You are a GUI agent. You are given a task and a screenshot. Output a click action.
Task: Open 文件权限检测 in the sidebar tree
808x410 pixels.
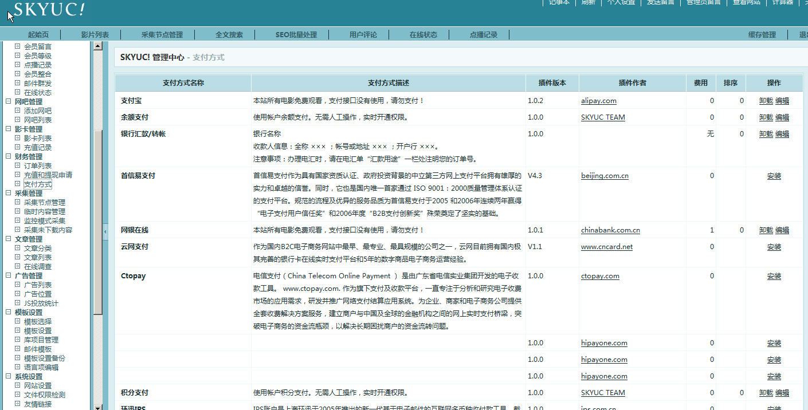point(45,395)
